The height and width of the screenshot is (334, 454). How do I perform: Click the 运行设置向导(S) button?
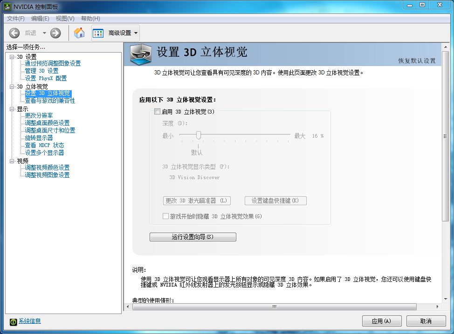click(192, 237)
